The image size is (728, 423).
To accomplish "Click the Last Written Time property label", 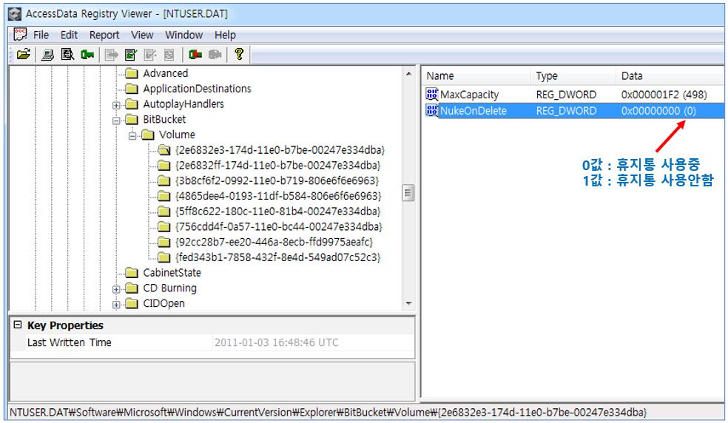I will 70,342.
